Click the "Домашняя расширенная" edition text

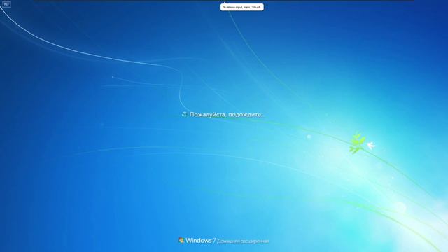pyautogui.click(x=243, y=241)
